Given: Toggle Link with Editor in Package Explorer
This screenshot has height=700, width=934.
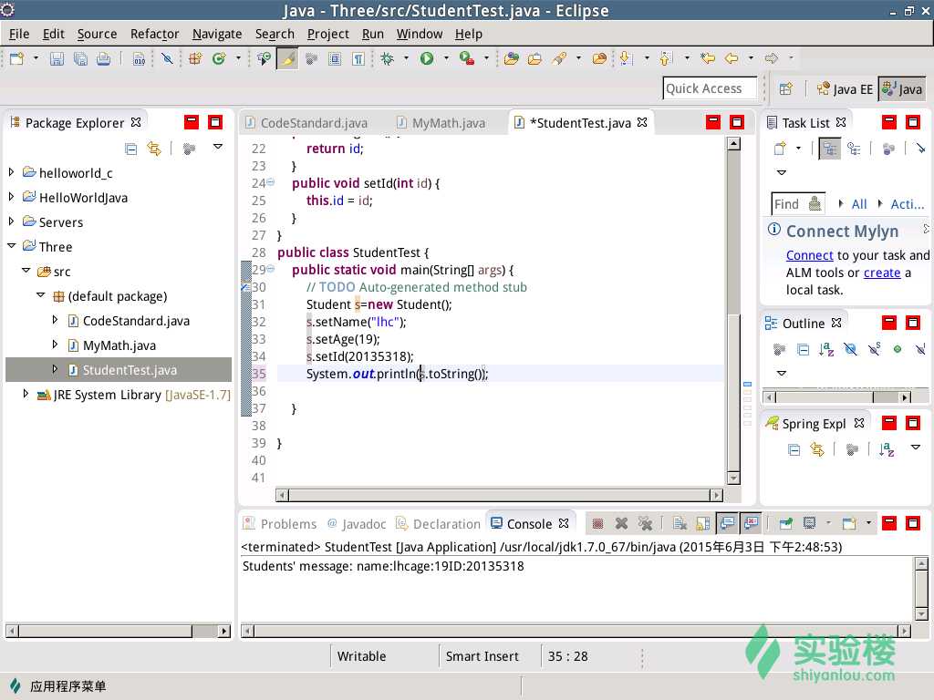Looking at the screenshot, I should pos(153,149).
